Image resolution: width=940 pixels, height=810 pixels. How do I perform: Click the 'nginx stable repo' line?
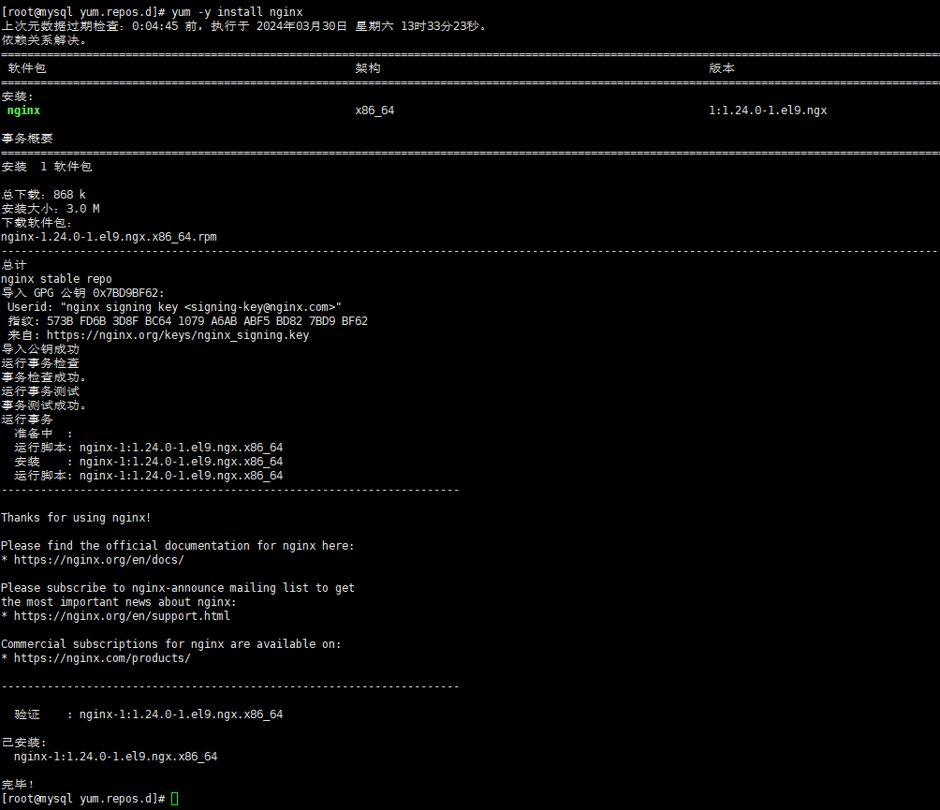coord(56,279)
